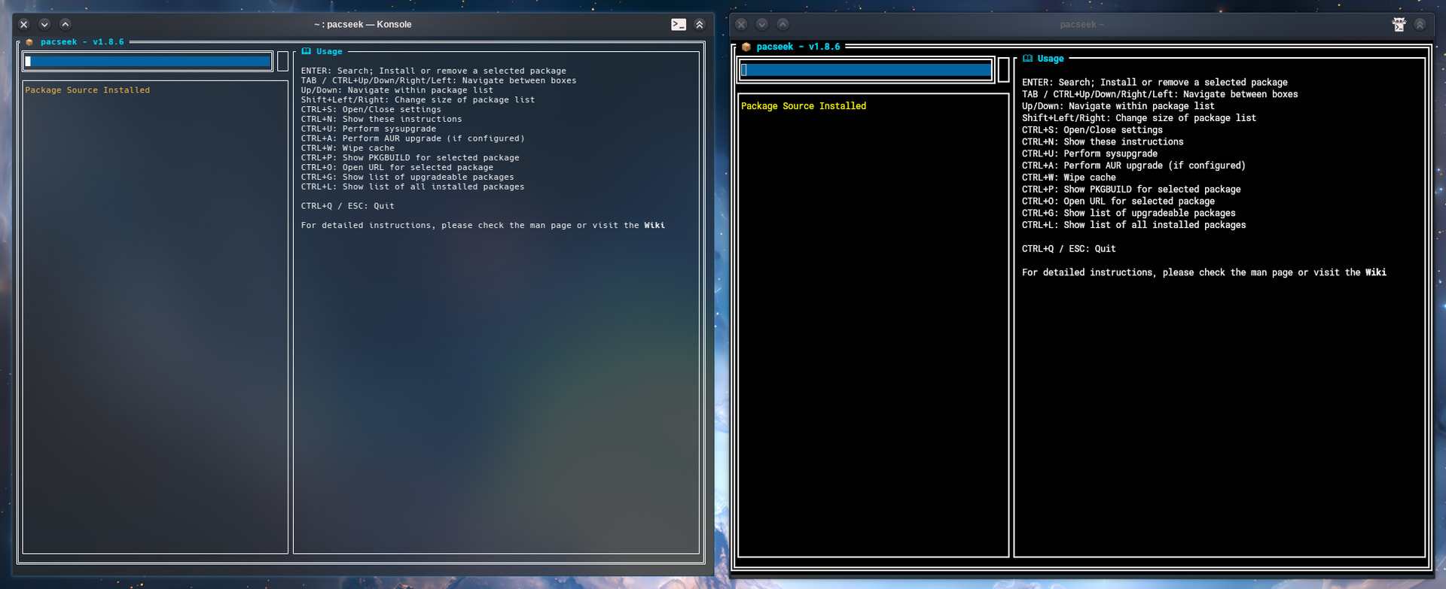Click 'CTRL+N: Show these instructions' in Konsole
Image resolution: width=1446 pixels, height=589 pixels.
(x=382, y=120)
